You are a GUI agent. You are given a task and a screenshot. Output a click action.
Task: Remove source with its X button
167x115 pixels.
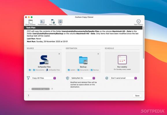[x=59, y=54]
